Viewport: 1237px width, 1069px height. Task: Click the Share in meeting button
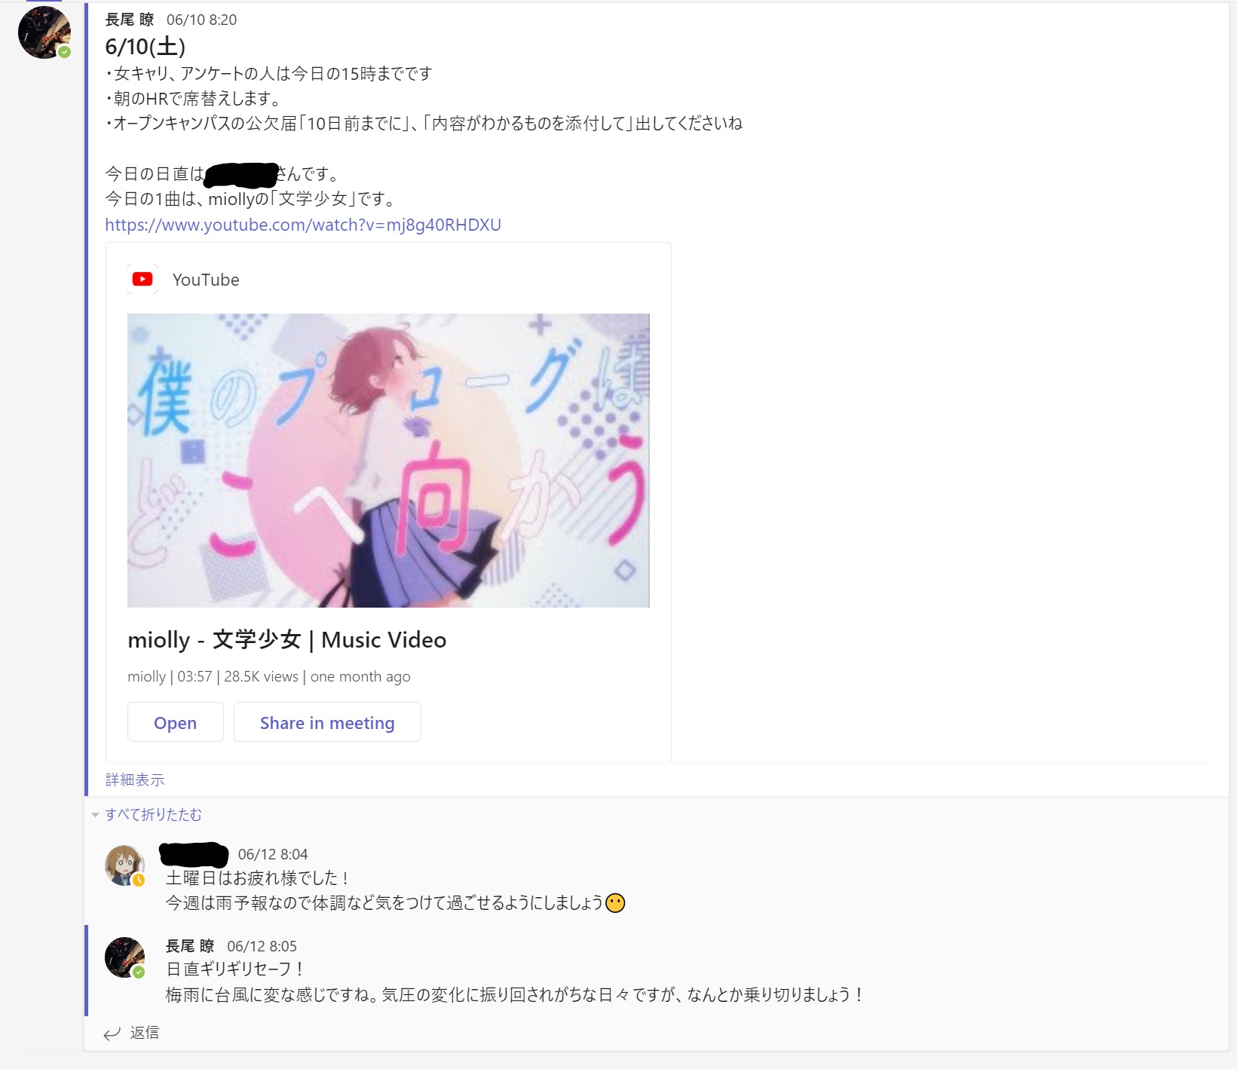(327, 722)
